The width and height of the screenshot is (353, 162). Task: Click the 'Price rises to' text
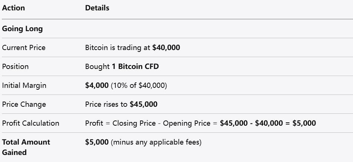[x=106, y=105]
